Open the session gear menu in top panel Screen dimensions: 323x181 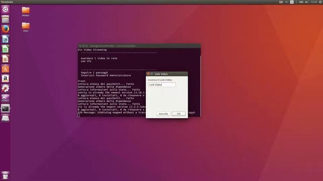pos(320,2)
